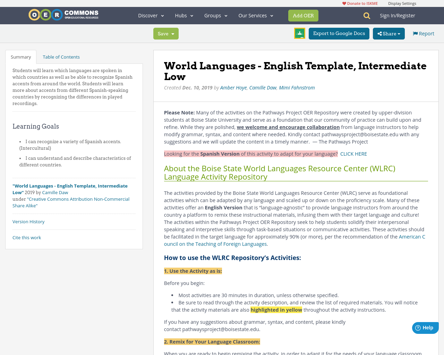The image size is (444, 355).
Task: Expand the Hubs menu
Action: pyautogui.click(x=183, y=15)
